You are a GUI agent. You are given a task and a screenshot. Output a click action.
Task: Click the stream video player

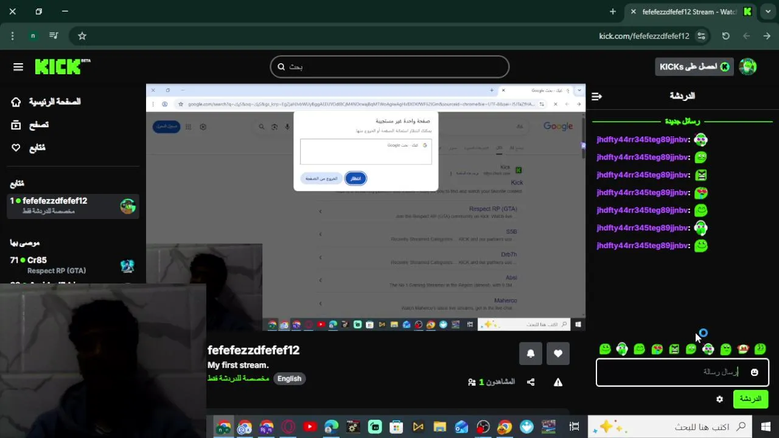pos(366,207)
